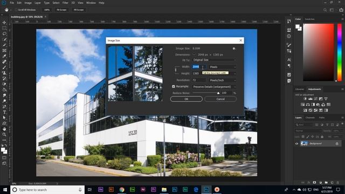Open Height units dropdown
Image resolution: width=345 pixels, height=194 pixels.
coord(222,73)
